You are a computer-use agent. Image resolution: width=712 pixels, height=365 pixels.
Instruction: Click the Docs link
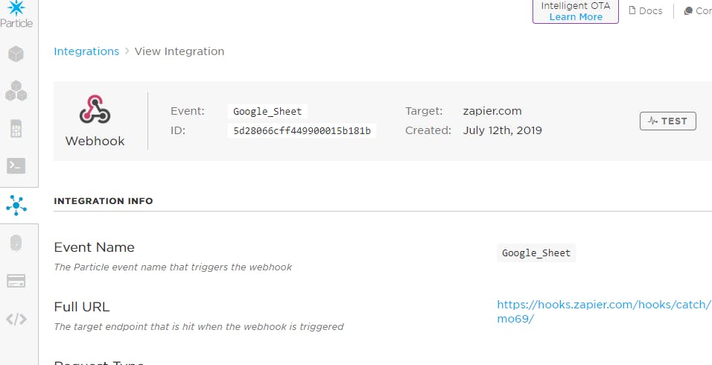pos(645,10)
